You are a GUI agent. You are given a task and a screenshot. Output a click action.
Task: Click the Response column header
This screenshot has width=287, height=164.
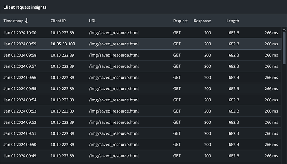202,21
